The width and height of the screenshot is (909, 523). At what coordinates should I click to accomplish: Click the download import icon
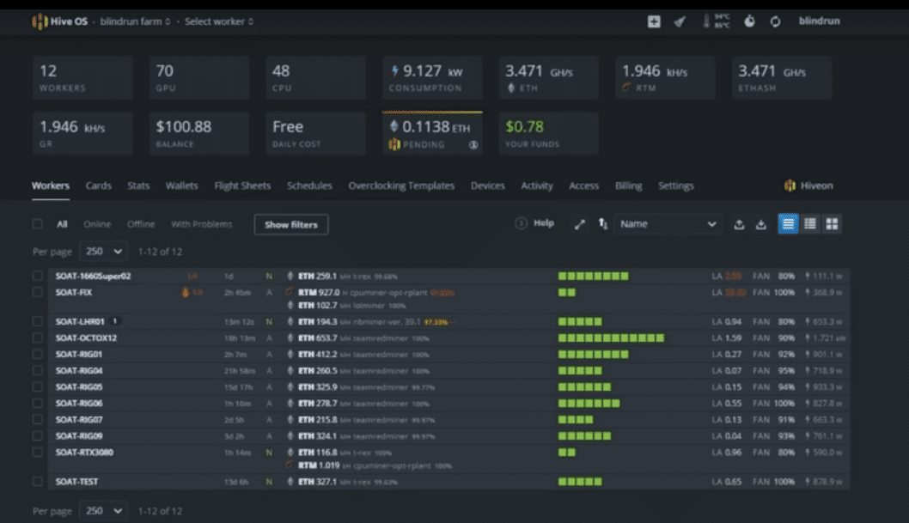tap(761, 224)
